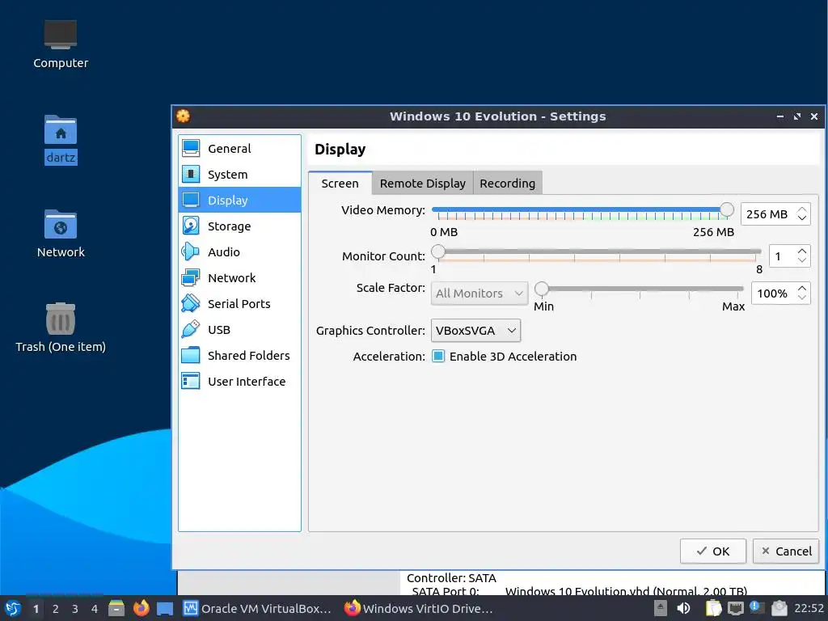Image resolution: width=828 pixels, height=621 pixels.
Task: Switch to the Windows VirtIO Drivers Firefox window
Action: 418,608
